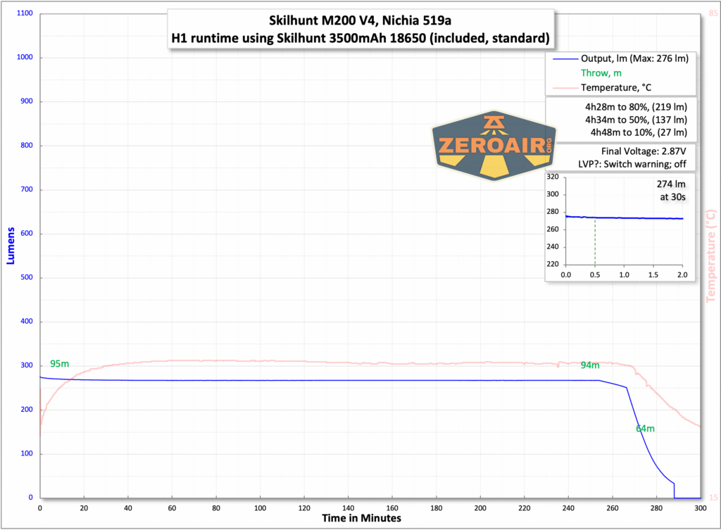
Task: Click the ZEROAIR logo watermark
Action: coord(493,146)
